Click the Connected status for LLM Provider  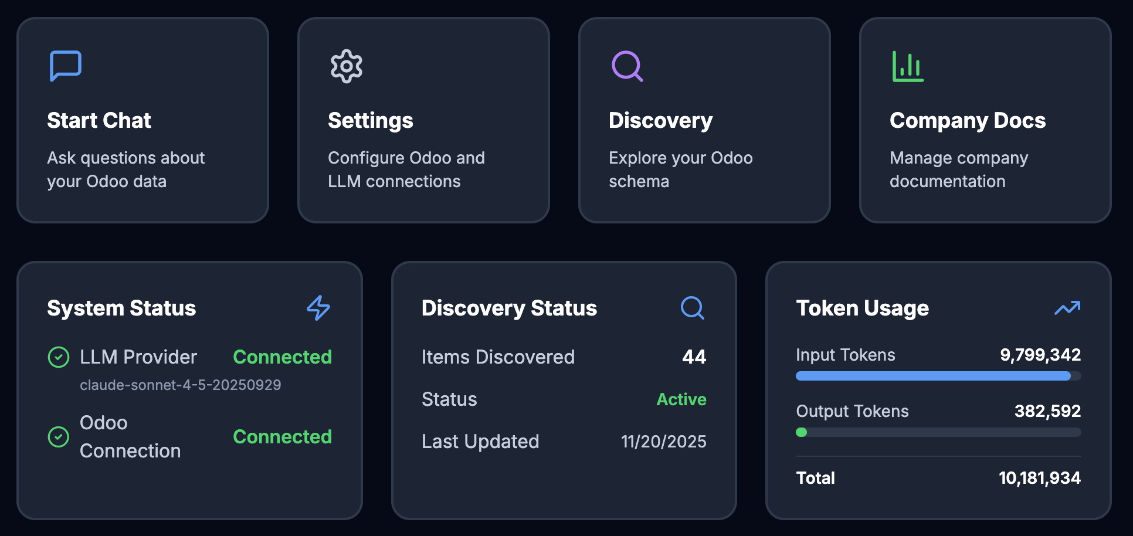(283, 357)
